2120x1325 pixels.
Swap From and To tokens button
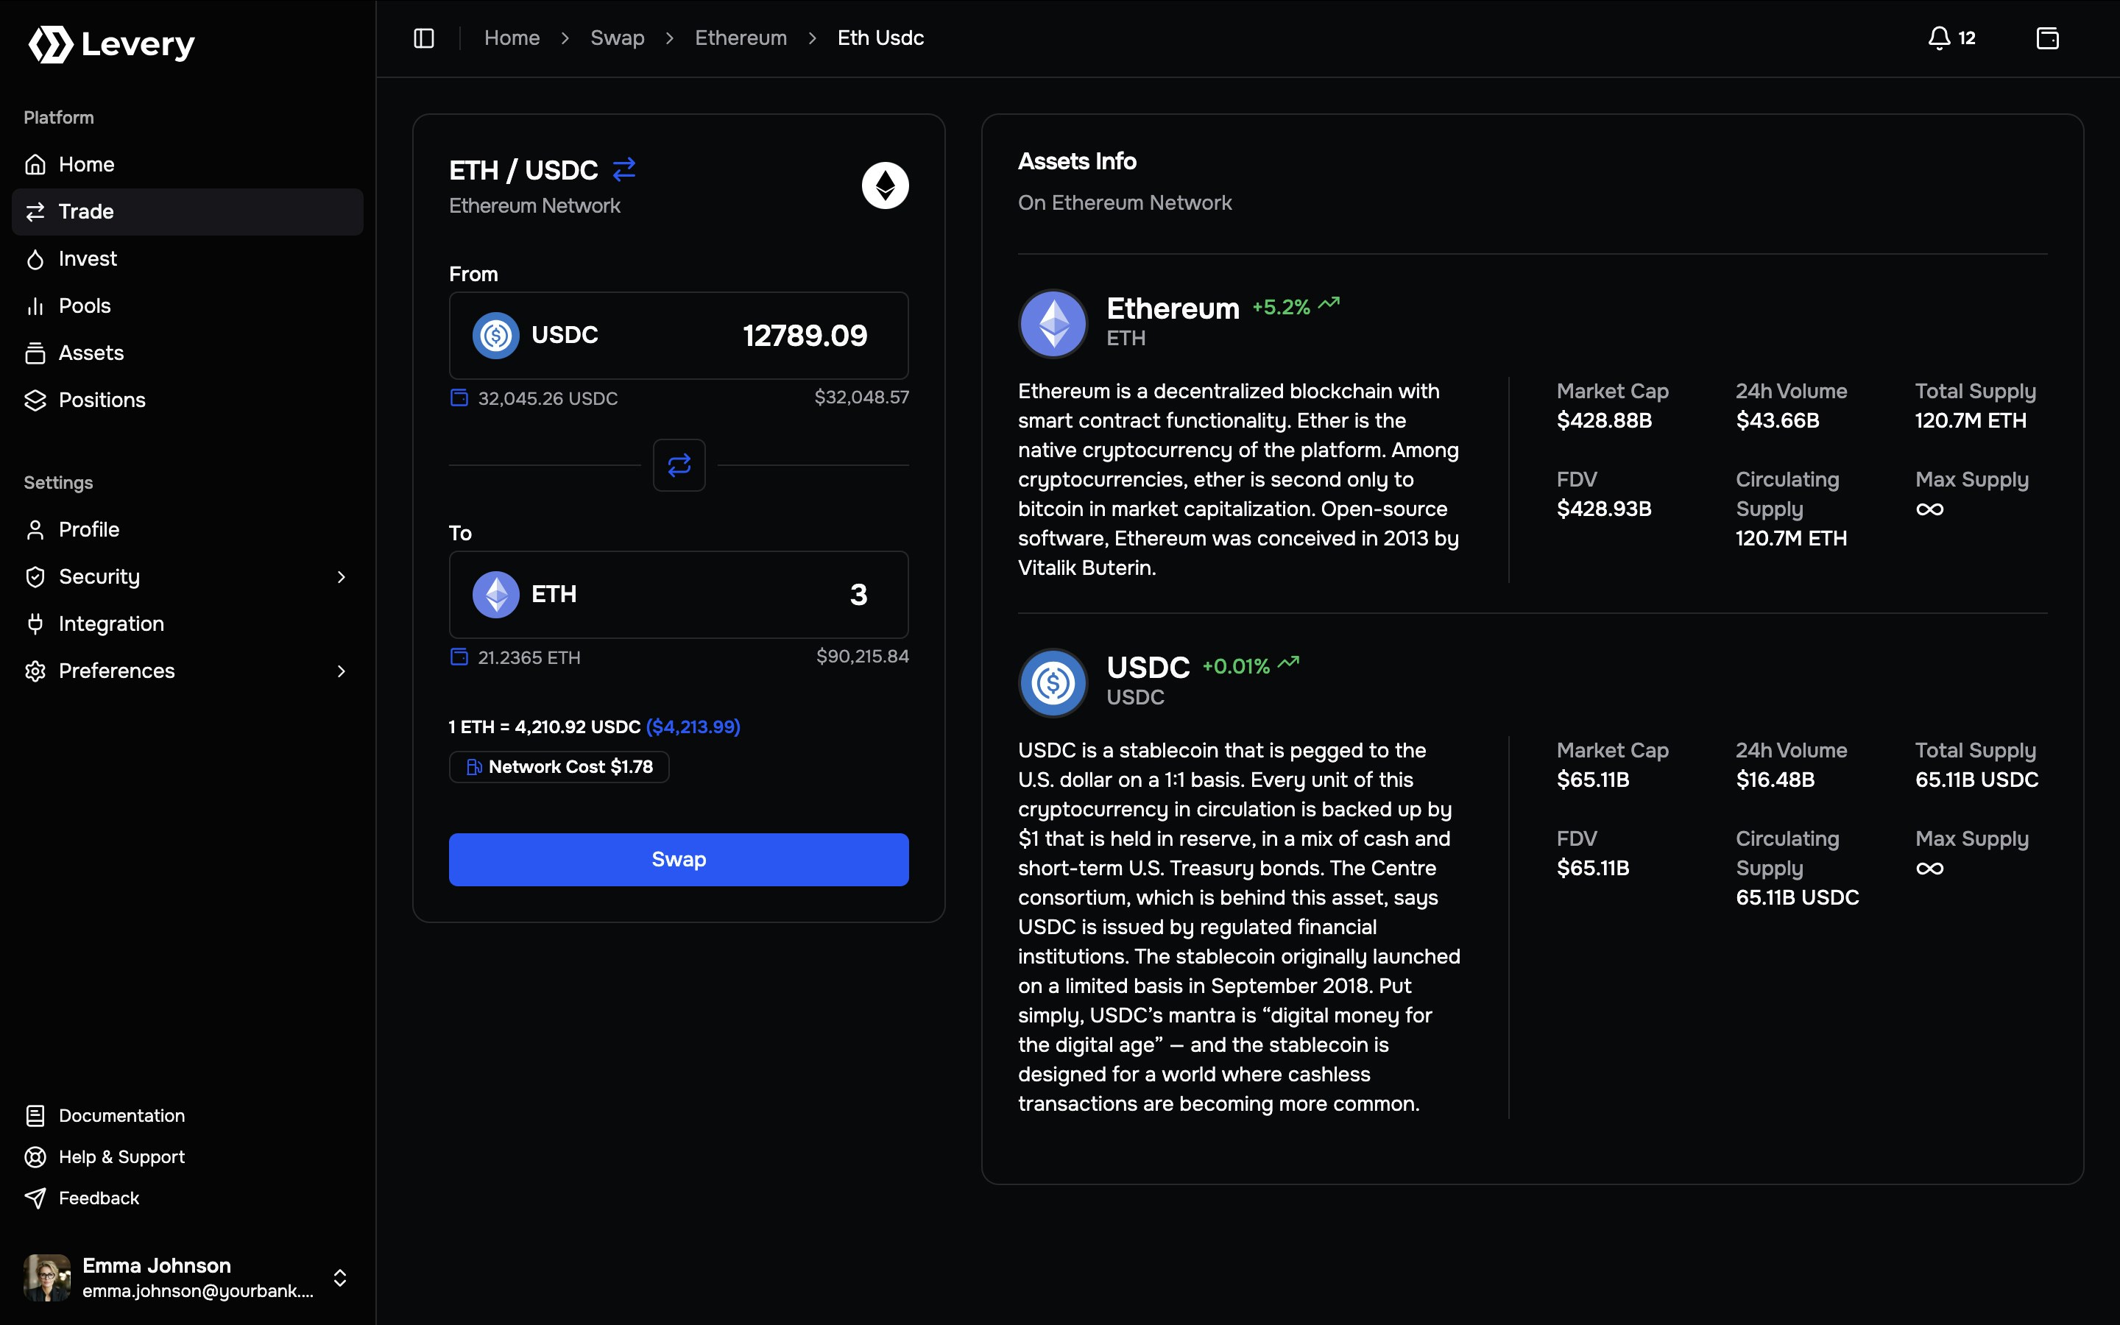pos(679,464)
